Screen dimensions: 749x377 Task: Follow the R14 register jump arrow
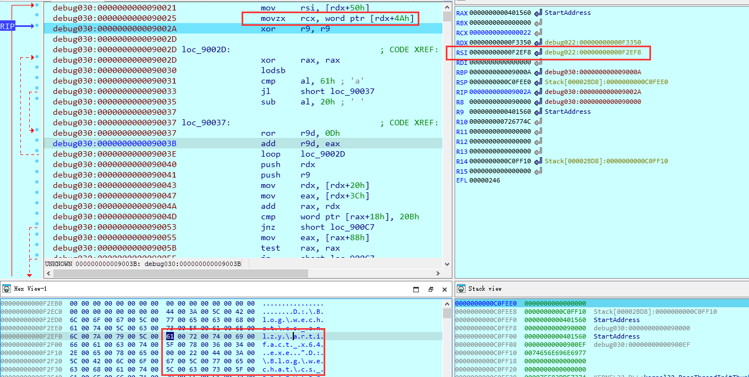(x=538, y=161)
